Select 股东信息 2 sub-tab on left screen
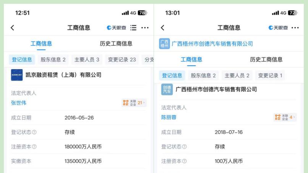 tap(53, 60)
